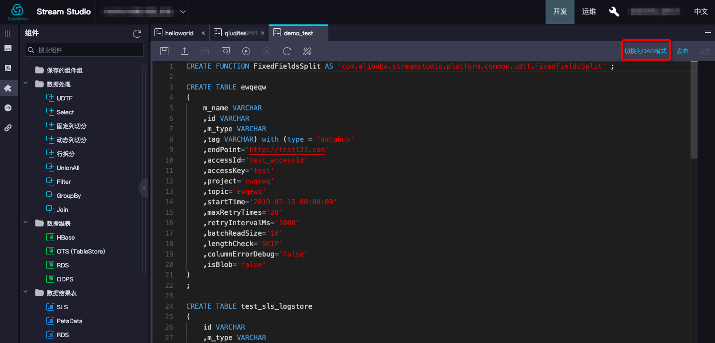This screenshot has width=715, height=343.
Task: Open the link chain icon in the left sidebar
Action: pyautogui.click(x=7, y=128)
